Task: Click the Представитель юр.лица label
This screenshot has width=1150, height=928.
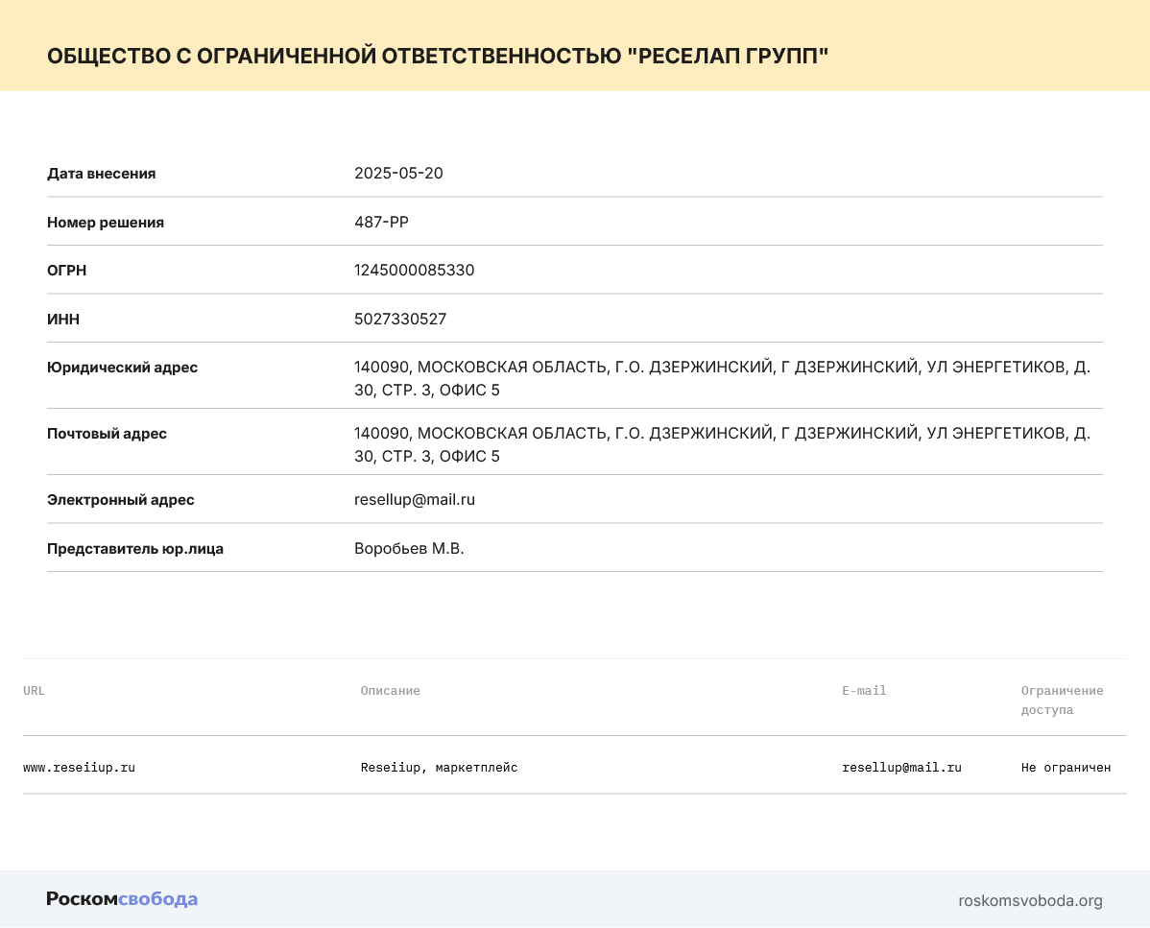Action: pos(135,548)
